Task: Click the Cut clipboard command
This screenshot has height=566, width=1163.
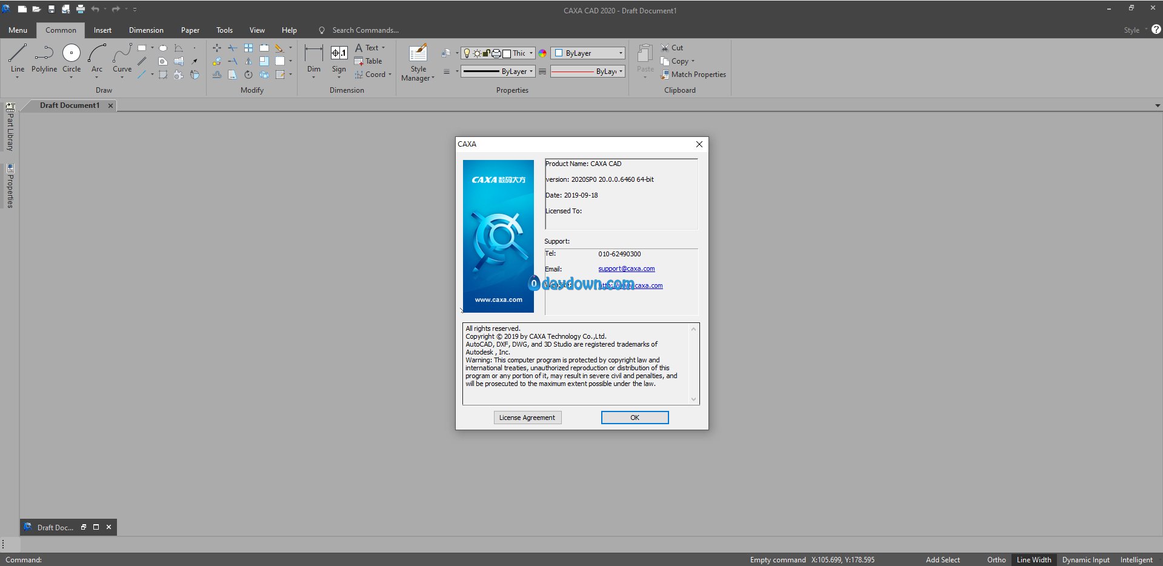Action: click(671, 47)
